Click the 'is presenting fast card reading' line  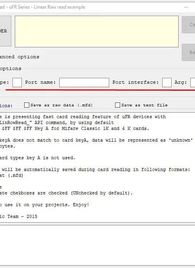(83, 117)
